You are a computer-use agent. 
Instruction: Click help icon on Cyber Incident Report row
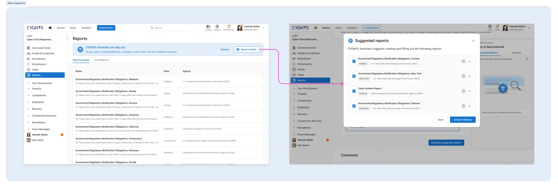[463, 91]
